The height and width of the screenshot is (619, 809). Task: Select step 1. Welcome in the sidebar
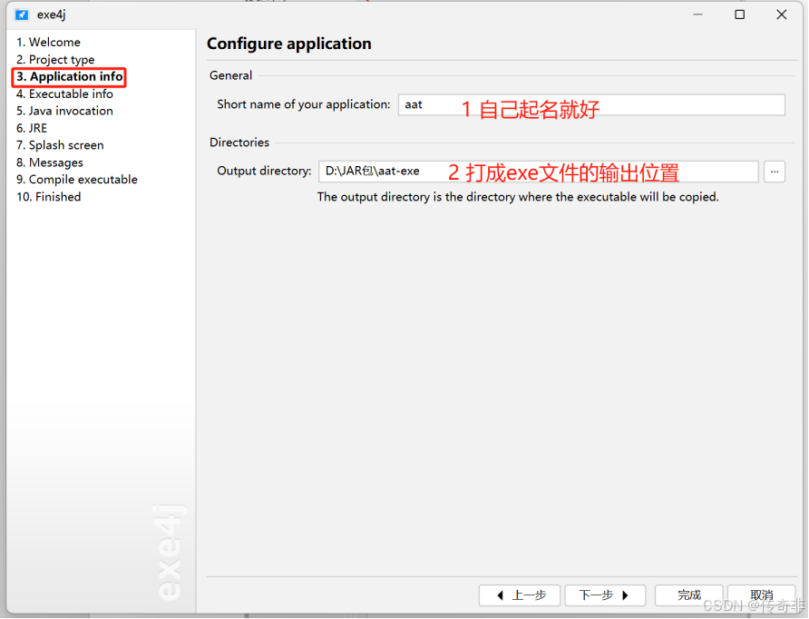[48, 42]
